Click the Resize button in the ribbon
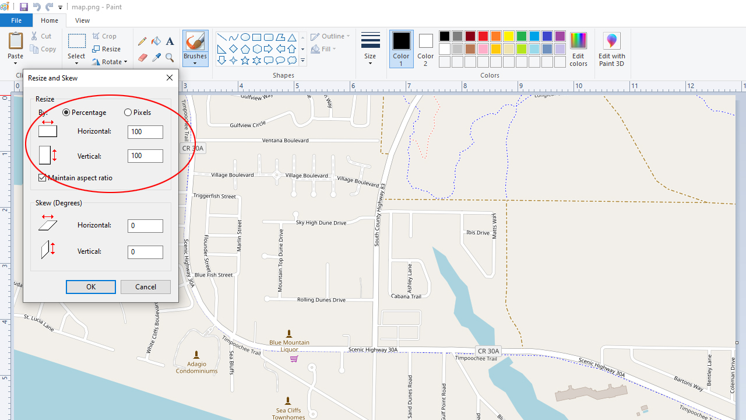This screenshot has width=746, height=420. [x=106, y=49]
